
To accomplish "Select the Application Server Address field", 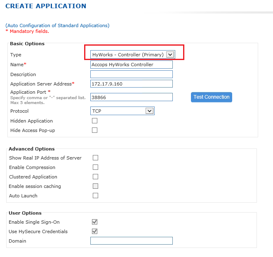I will pyautogui.click(x=132, y=84).
